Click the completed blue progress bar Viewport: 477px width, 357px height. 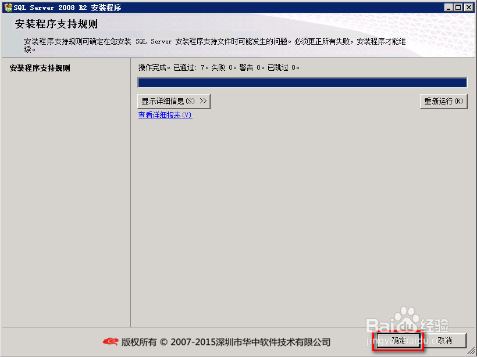[x=302, y=82]
